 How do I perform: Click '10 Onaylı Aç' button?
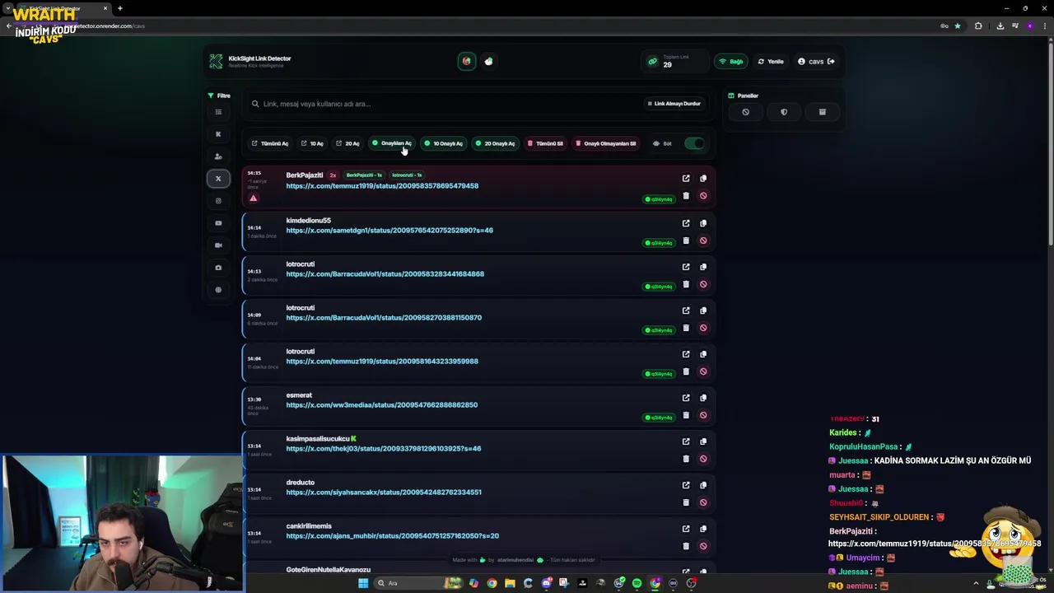click(444, 143)
